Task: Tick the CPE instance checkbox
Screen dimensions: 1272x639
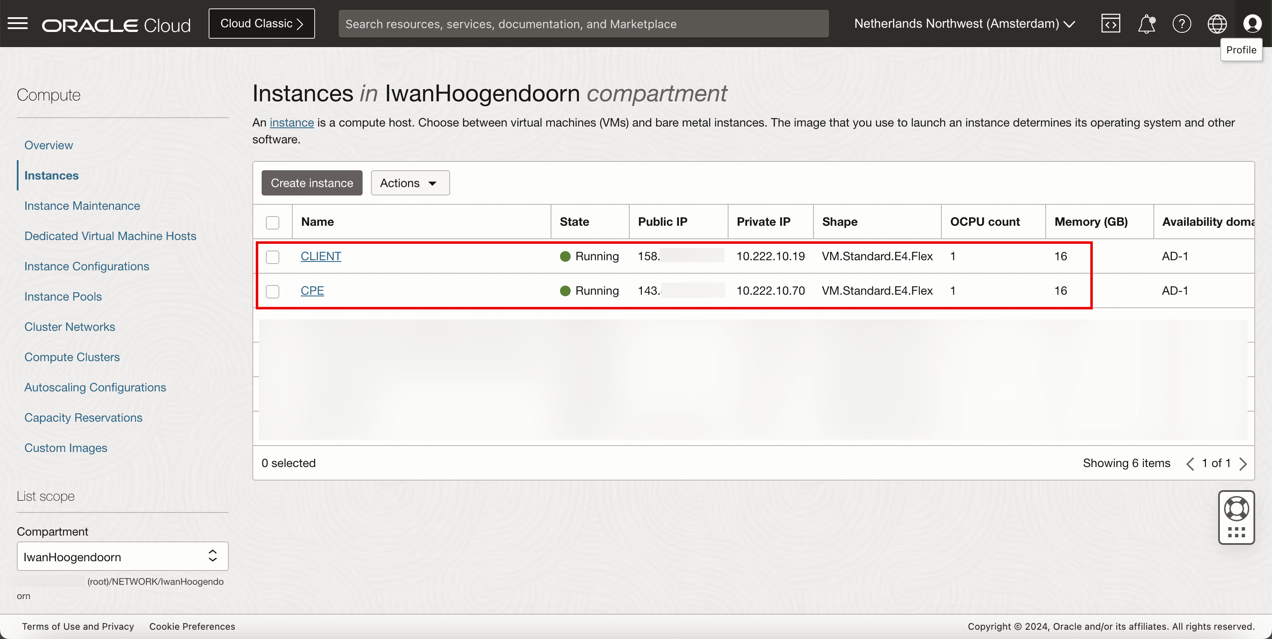Action: point(273,291)
